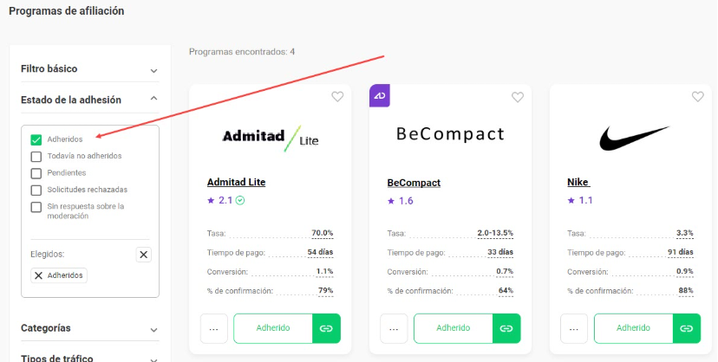Click the heart icon on BeCompact card

point(518,97)
